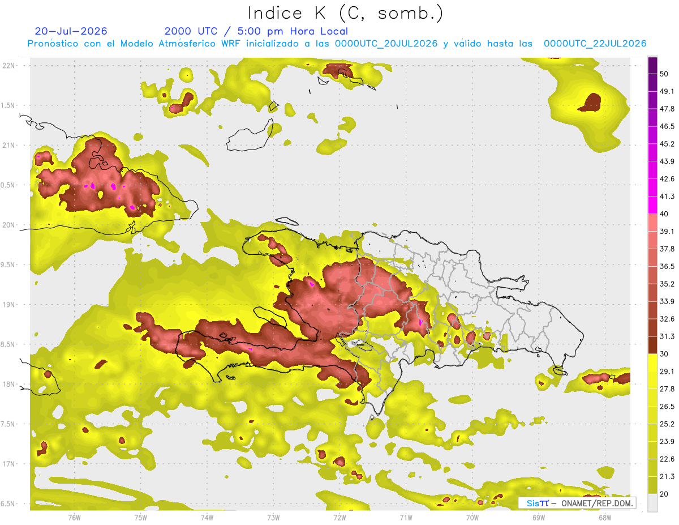Viewport: 679px width, 525px height.
Task: Select the '73W' longitude axis label
Action: pyautogui.click(x=273, y=517)
